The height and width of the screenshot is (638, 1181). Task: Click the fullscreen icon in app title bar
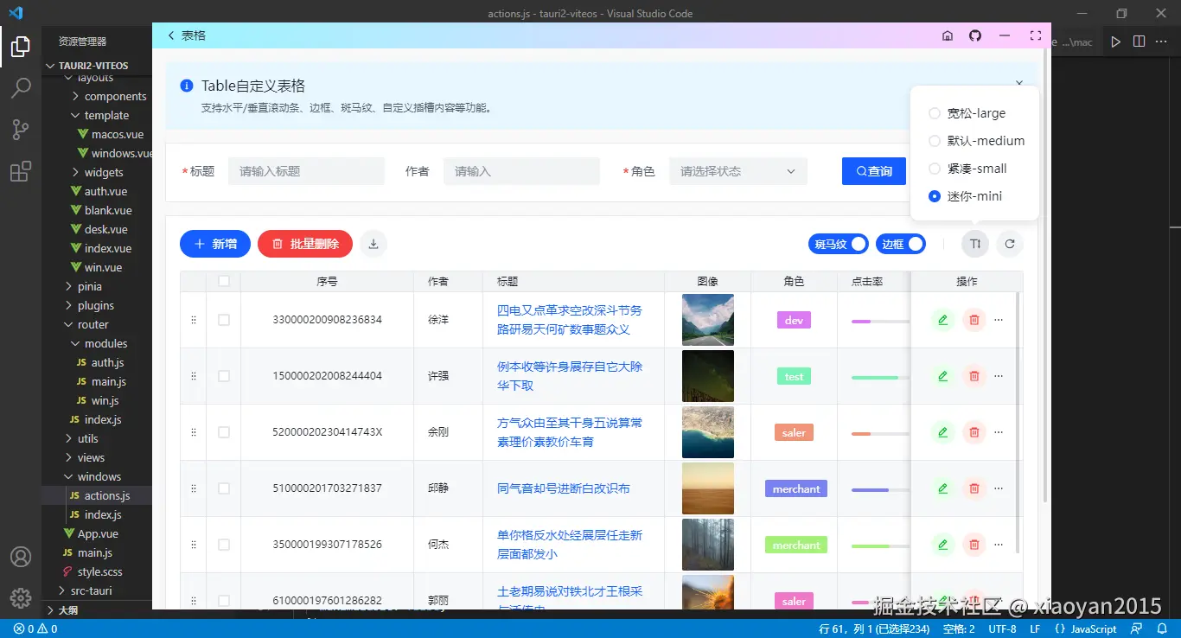click(x=1035, y=35)
